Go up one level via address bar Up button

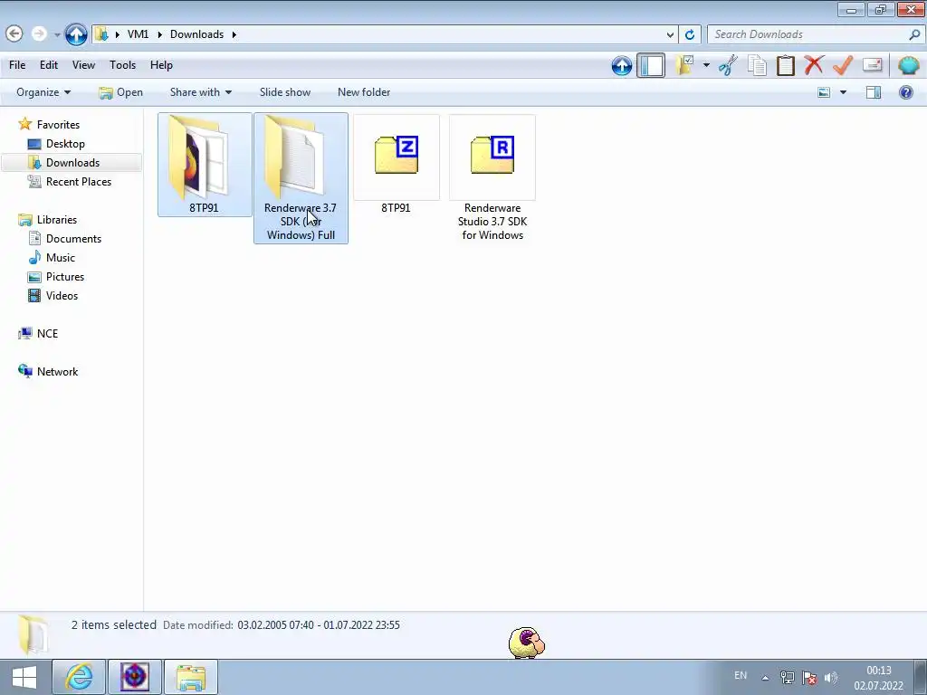click(x=76, y=34)
